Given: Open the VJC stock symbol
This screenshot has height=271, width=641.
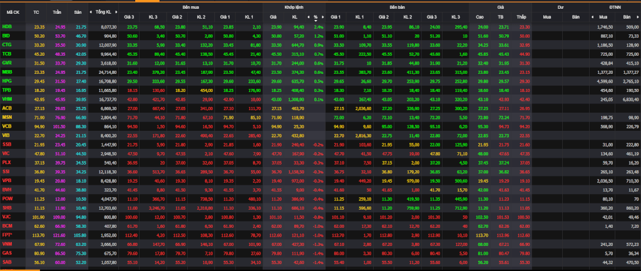Looking at the screenshot, I should pyautogui.click(x=6, y=216).
